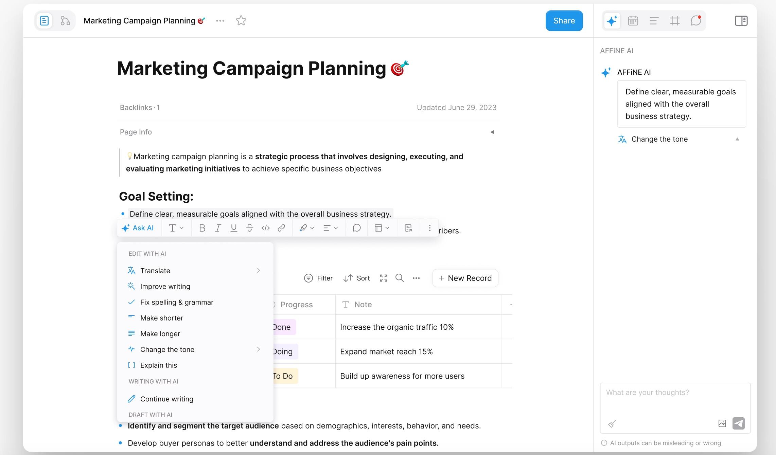Insert a link on selected text
This screenshot has height=455, width=776.
pos(281,228)
